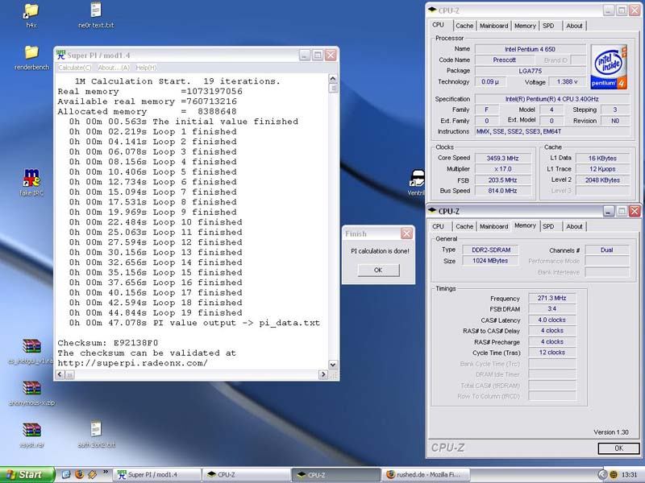Click the Core Speed value 3459.3 MHz
Screen dimensions: 645x483
point(502,158)
